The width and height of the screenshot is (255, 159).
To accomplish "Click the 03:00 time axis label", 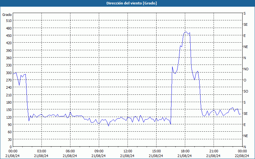I will pyautogui.click(x=41, y=151).
